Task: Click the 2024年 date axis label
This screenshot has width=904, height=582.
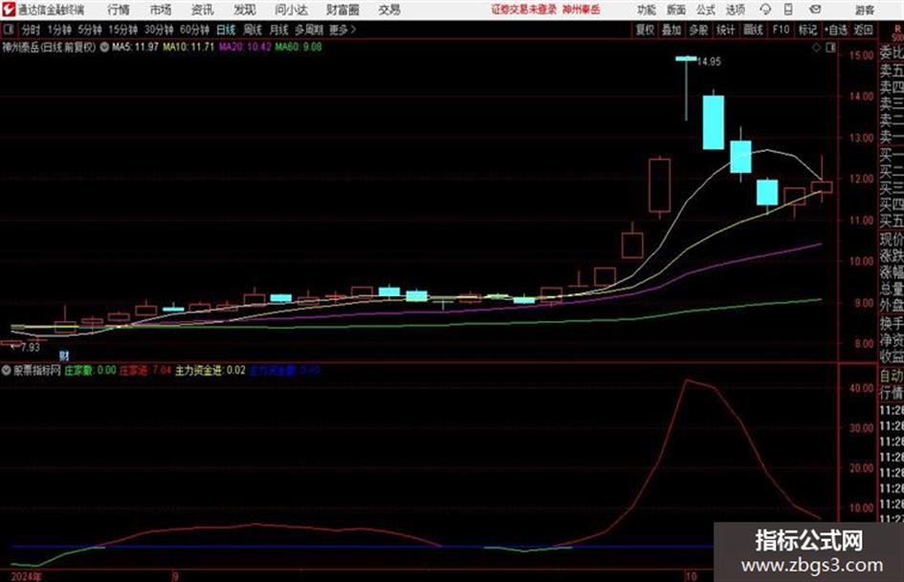Action: pos(27,576)
